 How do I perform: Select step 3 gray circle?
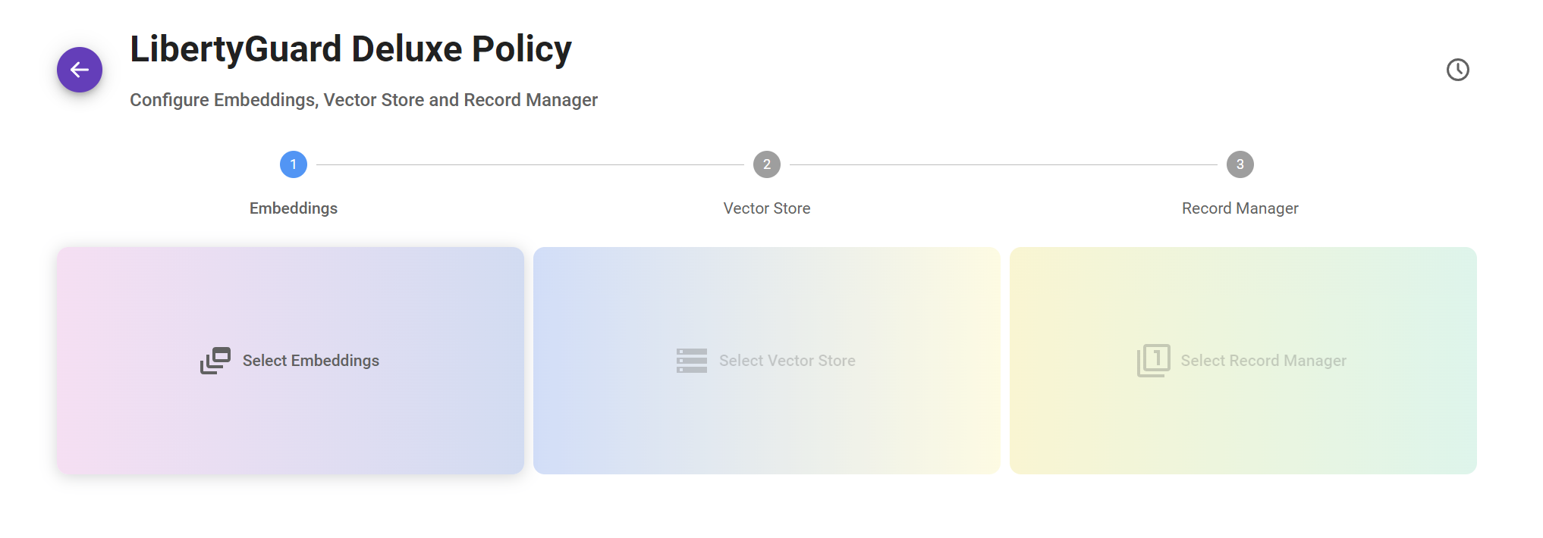click(x=1240, y=164)
